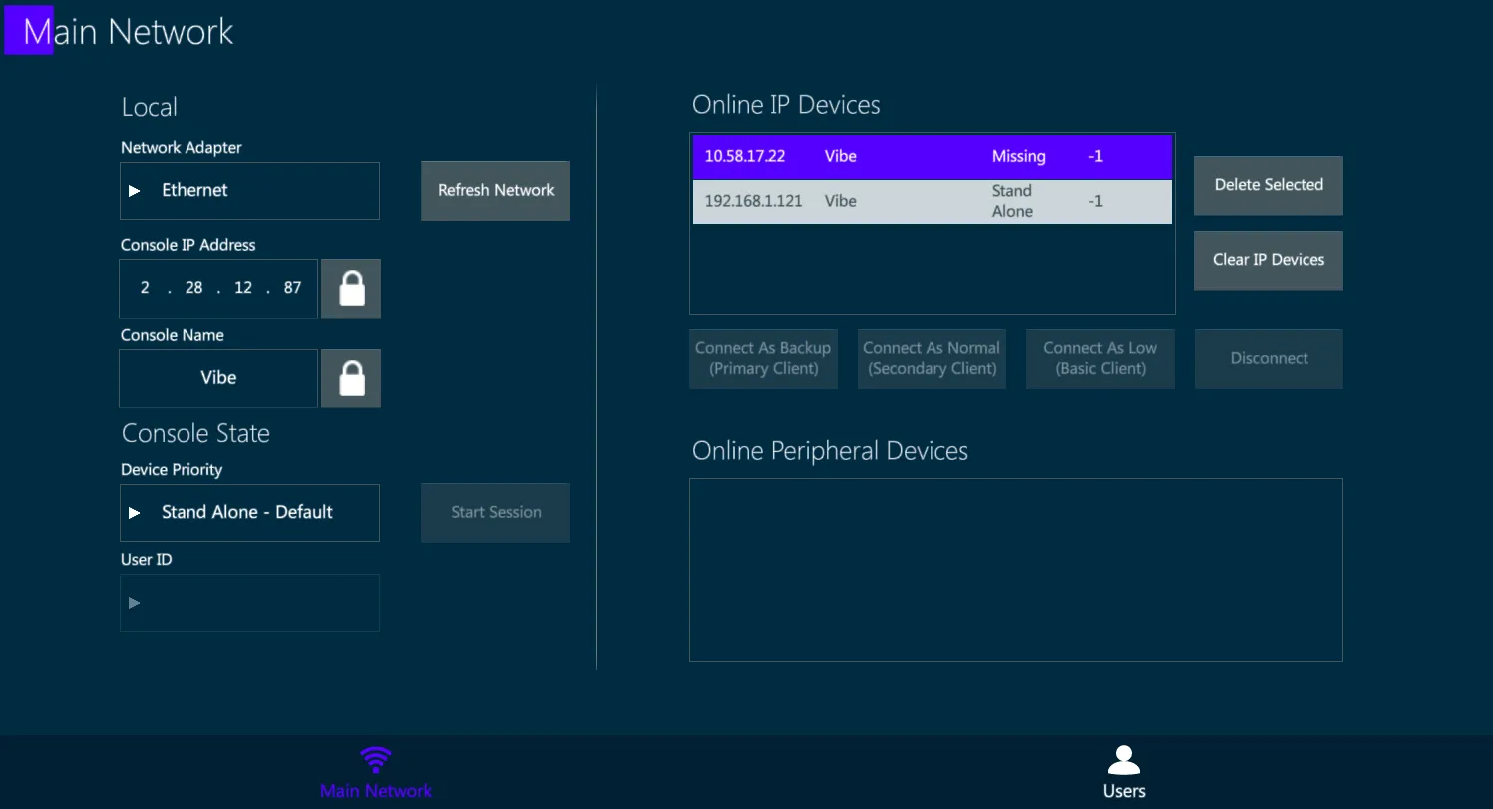The width and height of the screenshot is (1493, 809).
Task: Click Clear IP Devices button
Action: point(1269,260)
